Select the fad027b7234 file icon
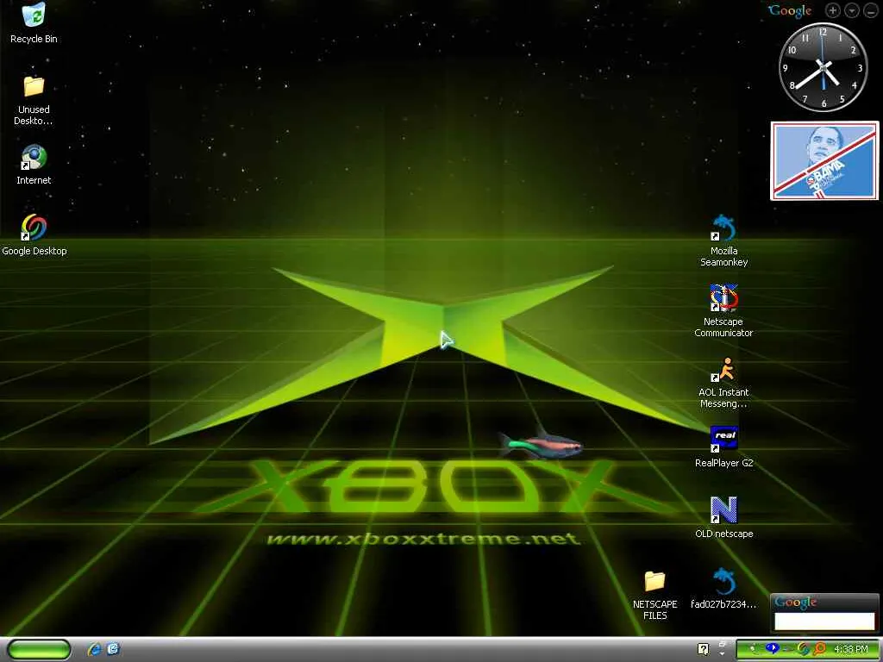The image size is (883, 662). pos(723,581)
